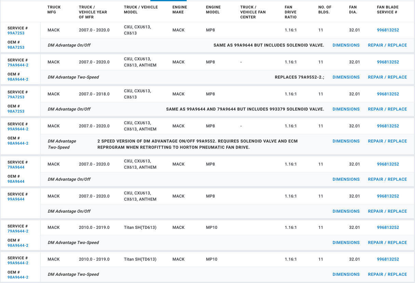View DIMENSIONS beside 'REPLACES 79A9552-2.;' note
The width and height of the screenshot is (415, 283).
tap(346, 77)
